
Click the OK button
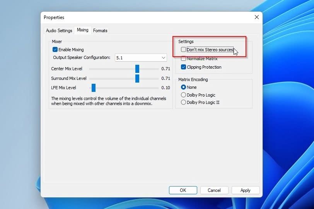183,190
